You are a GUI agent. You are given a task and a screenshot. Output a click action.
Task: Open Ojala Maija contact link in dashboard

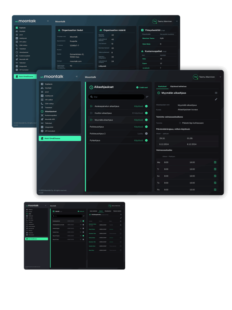147,44
